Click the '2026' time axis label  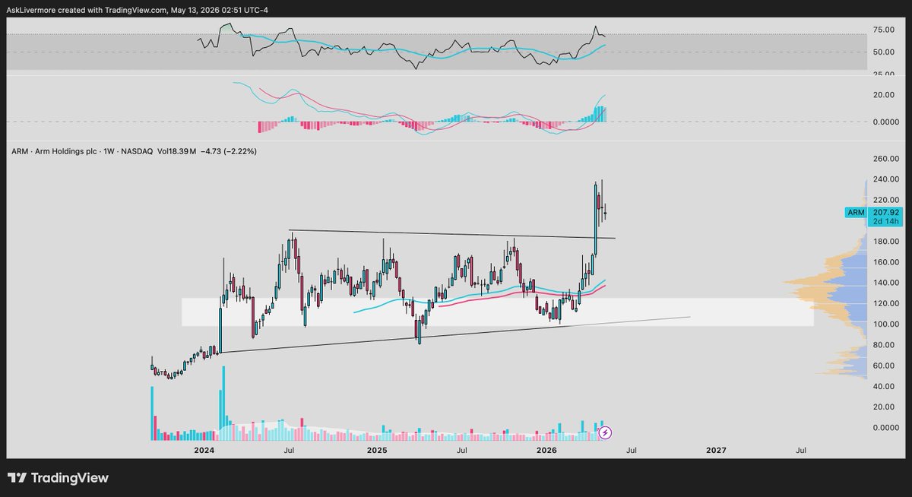(546, 451)
